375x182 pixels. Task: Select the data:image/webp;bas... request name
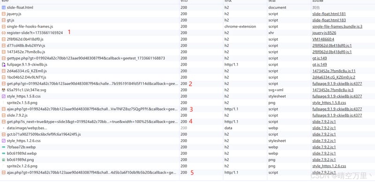click(x=27, y=128)
